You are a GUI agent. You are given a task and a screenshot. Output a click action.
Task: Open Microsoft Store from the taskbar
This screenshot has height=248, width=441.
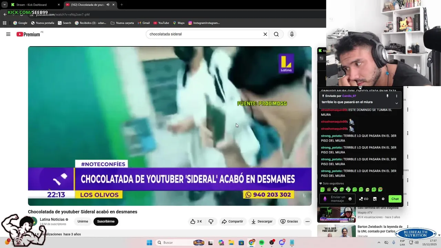[241, 242]
